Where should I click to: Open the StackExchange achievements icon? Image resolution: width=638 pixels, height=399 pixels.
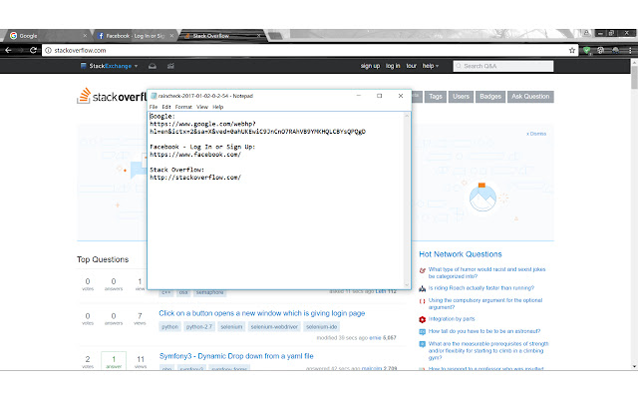pos(170,66)
